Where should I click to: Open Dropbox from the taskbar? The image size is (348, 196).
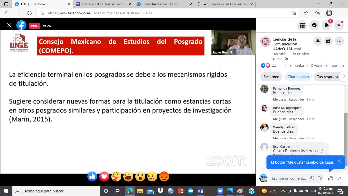[160, 191]
